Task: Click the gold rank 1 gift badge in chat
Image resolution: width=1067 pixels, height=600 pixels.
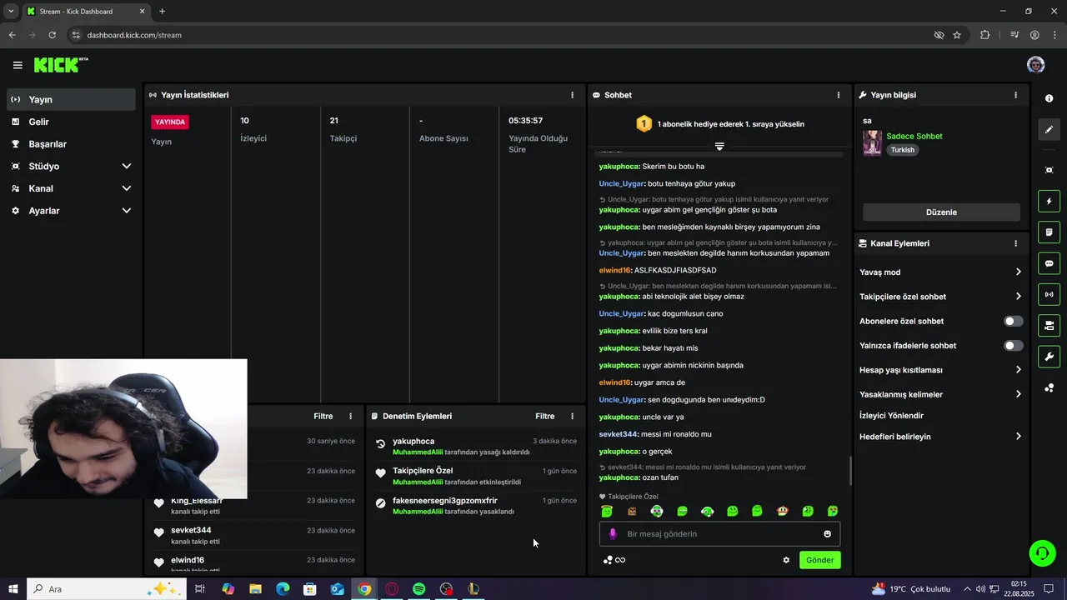Action: tap(644, 124)
